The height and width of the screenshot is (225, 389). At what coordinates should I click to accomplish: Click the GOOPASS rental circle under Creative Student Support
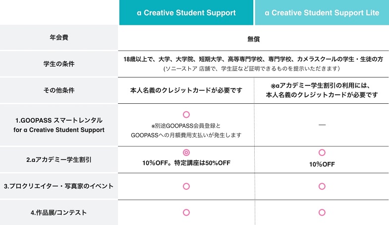coord(186,114)
